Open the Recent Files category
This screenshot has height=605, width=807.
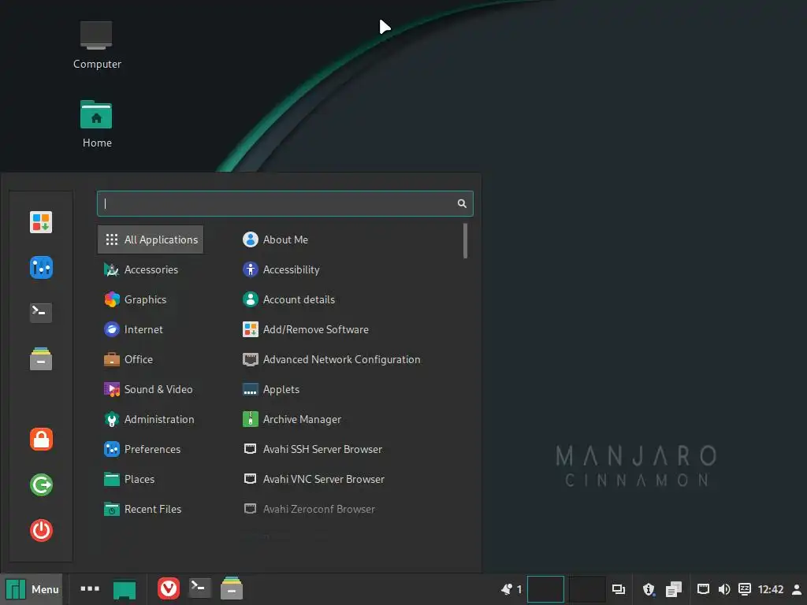point(151,509)
